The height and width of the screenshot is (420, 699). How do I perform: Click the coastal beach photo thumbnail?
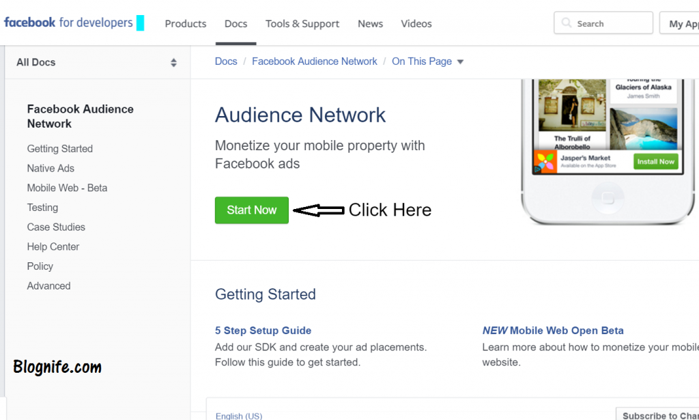pos(643,129)
